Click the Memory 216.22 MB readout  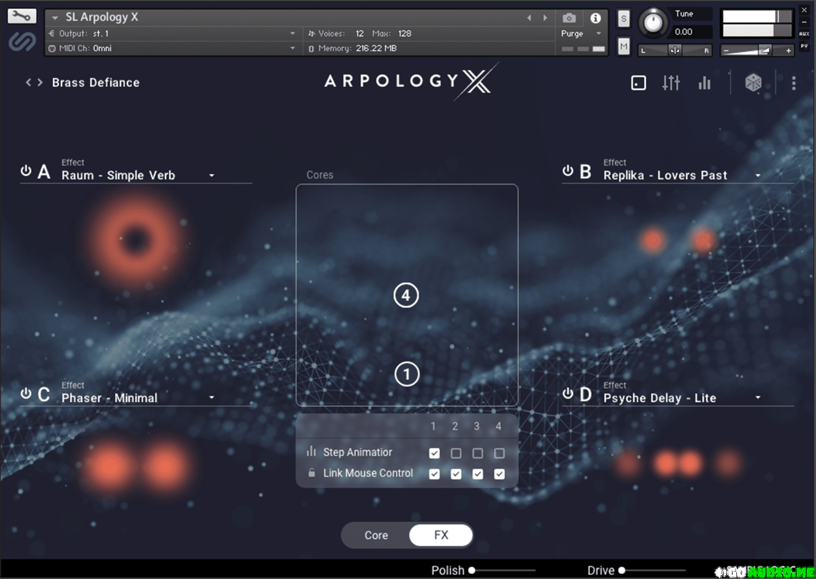(376, 48)
